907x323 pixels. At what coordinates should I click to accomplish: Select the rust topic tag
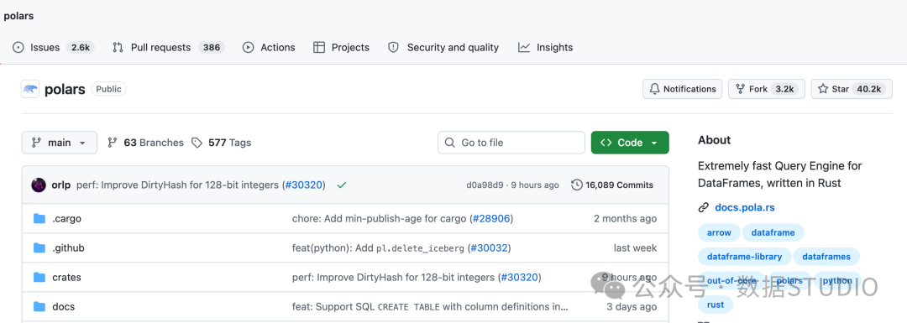click(716, 305)
